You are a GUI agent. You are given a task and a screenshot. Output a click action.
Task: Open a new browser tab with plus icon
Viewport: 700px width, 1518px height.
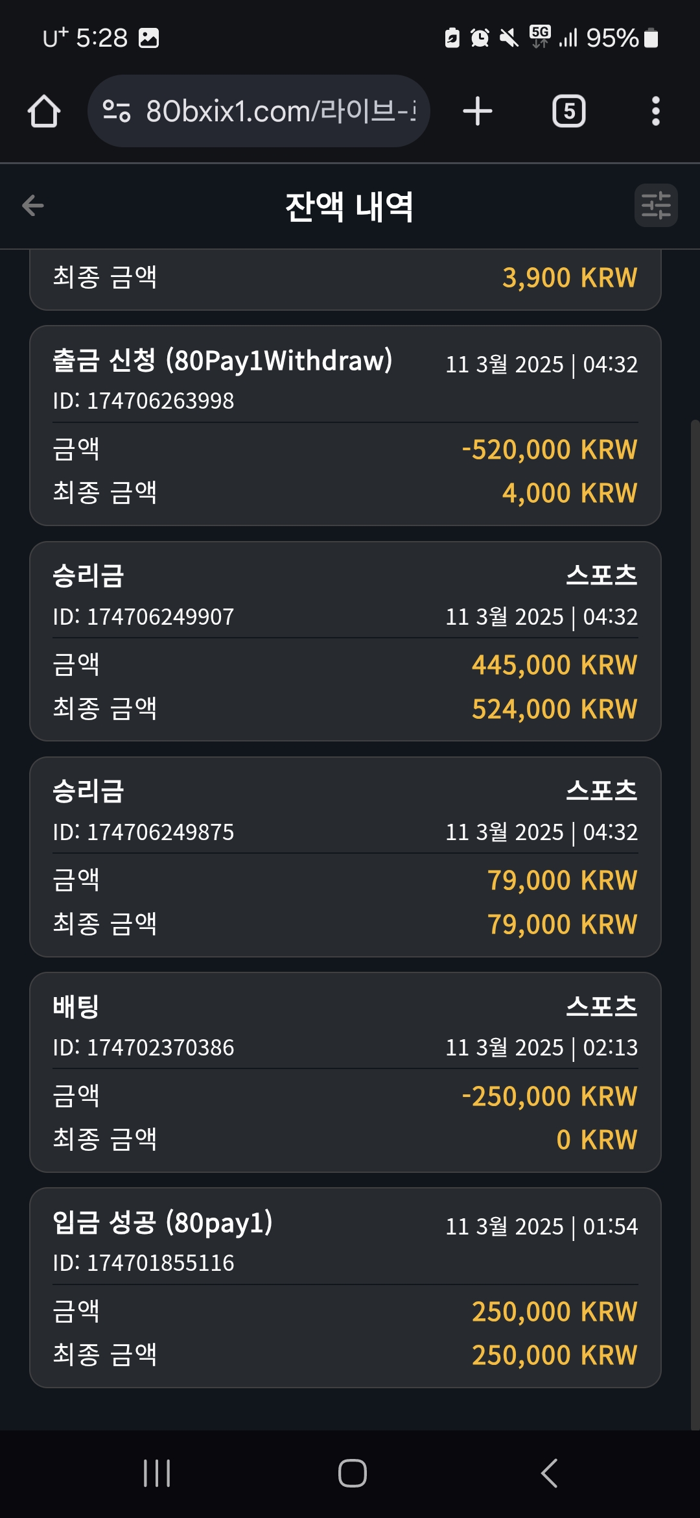(478, 111)
